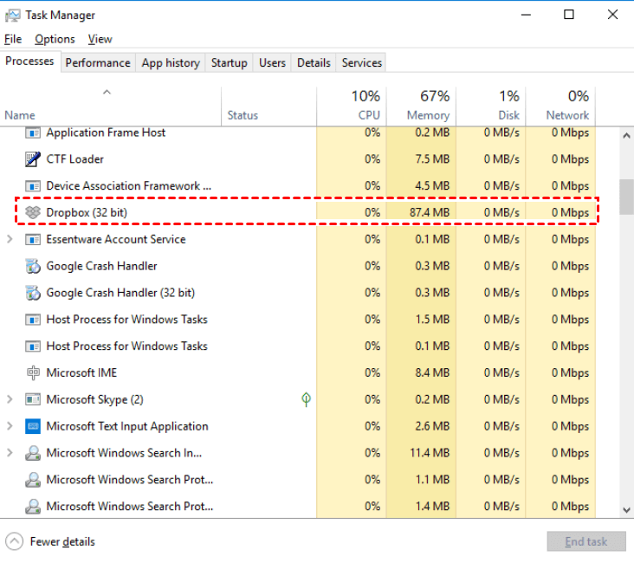Click the Dropbox process icon
Image resolution: width=634 pixels, height=563 pixels.
coord(33,212)
